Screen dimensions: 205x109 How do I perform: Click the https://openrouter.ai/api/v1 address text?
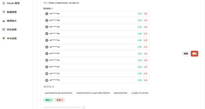point(64,3)
